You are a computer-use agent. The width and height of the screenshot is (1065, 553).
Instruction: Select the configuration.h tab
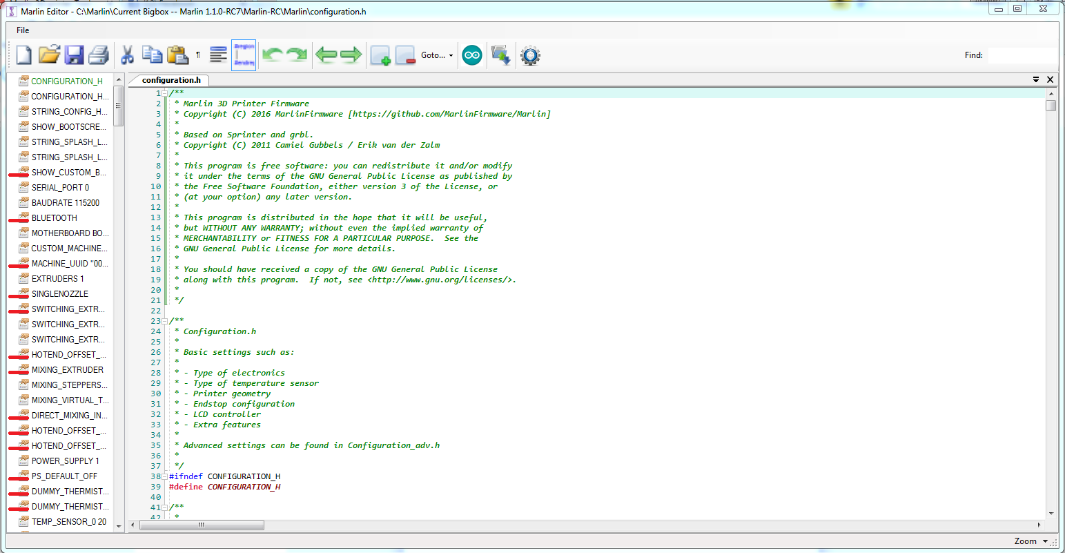(171, 80)
